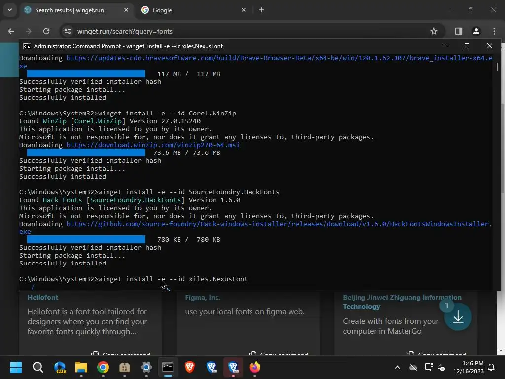
Task: Open the network status tray icon
Action: pyautogui.click(x=429, y=367)
